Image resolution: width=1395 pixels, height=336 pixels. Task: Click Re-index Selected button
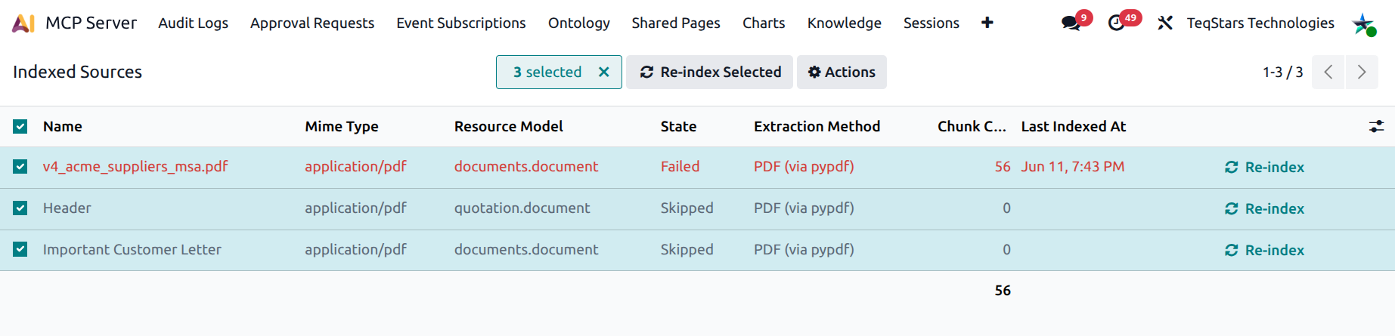point(709,72)
